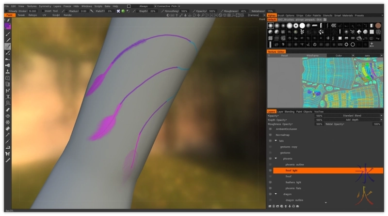
Task: Select the airbrush tool in left toolbar
Action: pos(8,65)
